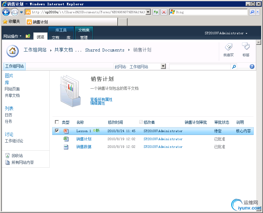Open the 库 ribbon tab

pos(69,37)
